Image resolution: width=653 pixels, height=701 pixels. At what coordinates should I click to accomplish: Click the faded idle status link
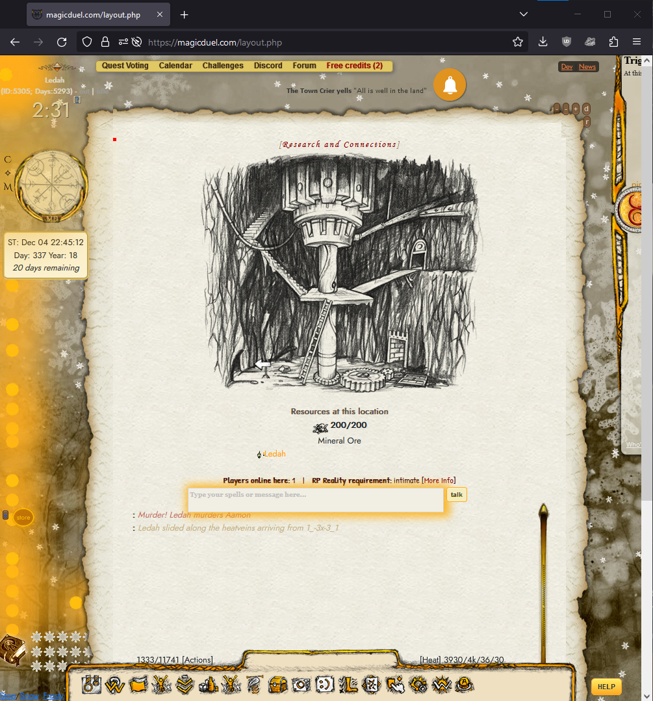pos(103,91)
